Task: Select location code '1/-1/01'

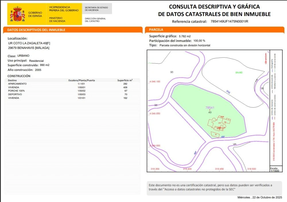Action: pyautogui.click(x=81, y=84)
